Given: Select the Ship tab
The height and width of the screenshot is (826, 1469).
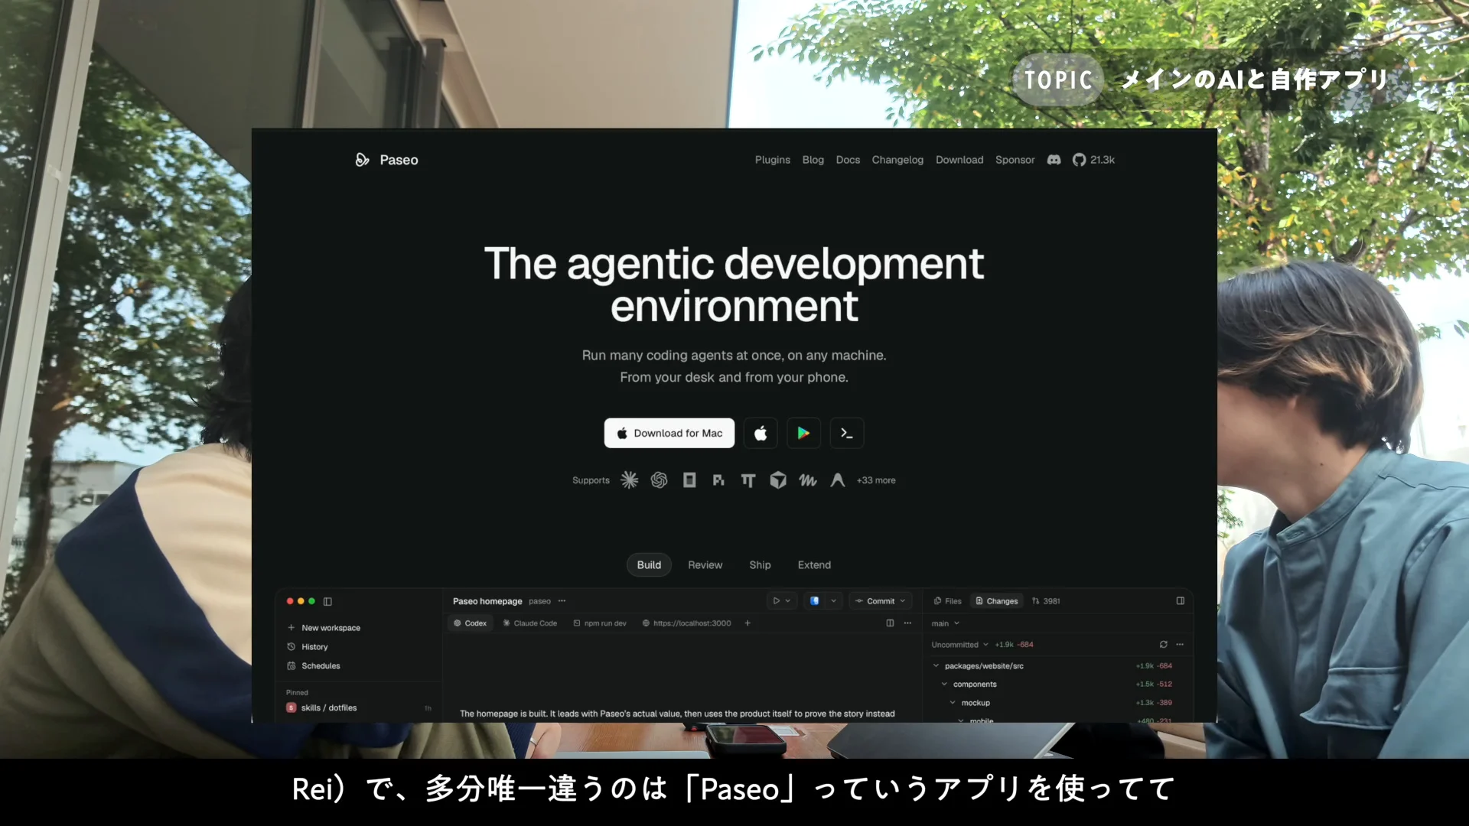Looking at the screenshot, I should 760,565.
